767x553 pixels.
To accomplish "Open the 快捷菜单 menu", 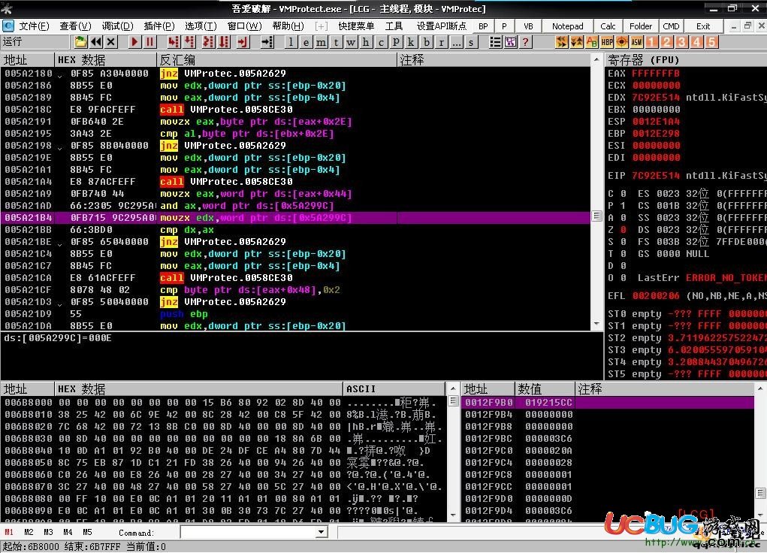I will (x=356, y=26).
